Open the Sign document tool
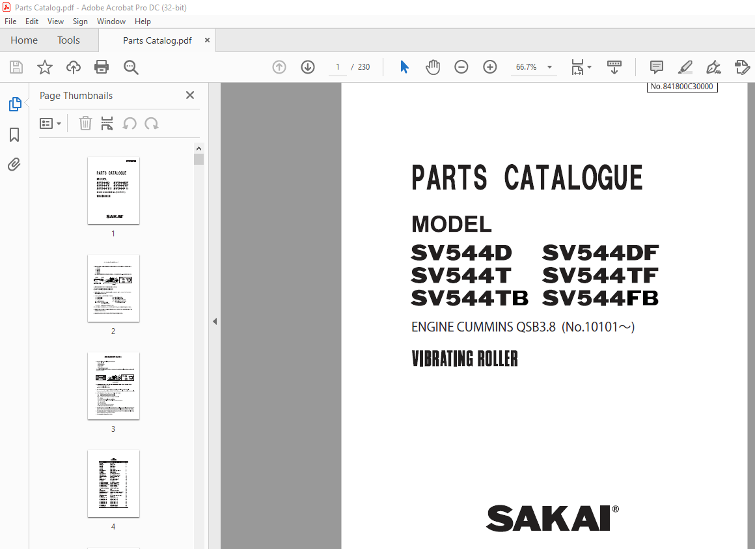This screenshot has height=549, width=755. [x=713, y=67]
